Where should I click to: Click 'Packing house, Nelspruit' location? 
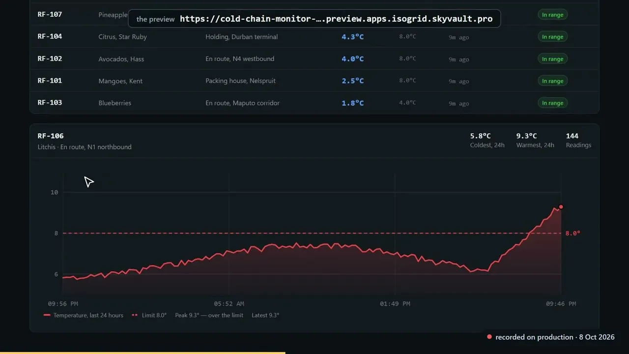click(240, 81)
